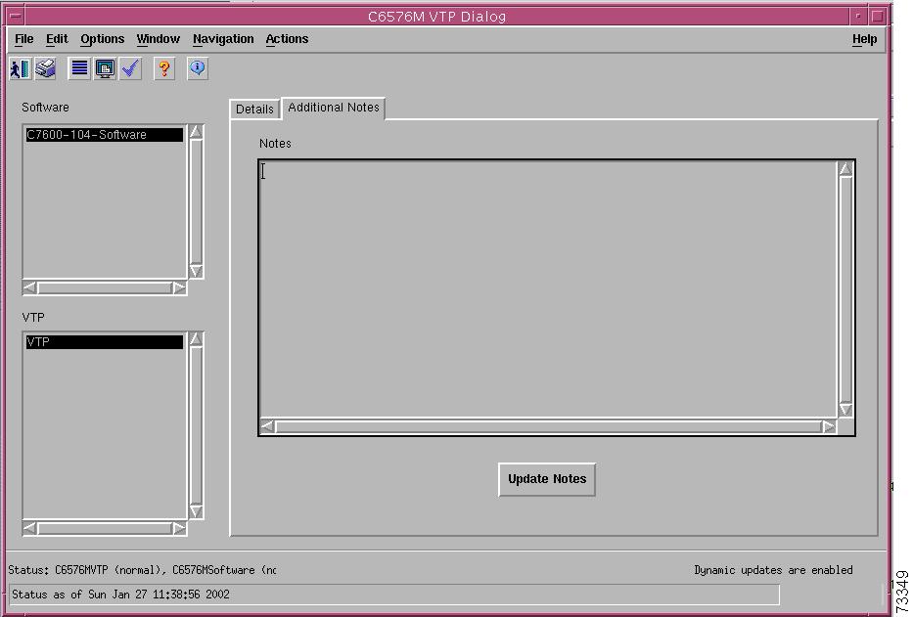
Task: Click the 'Status: C6576MVTP (normal)' status line
Action: [142, 570]
